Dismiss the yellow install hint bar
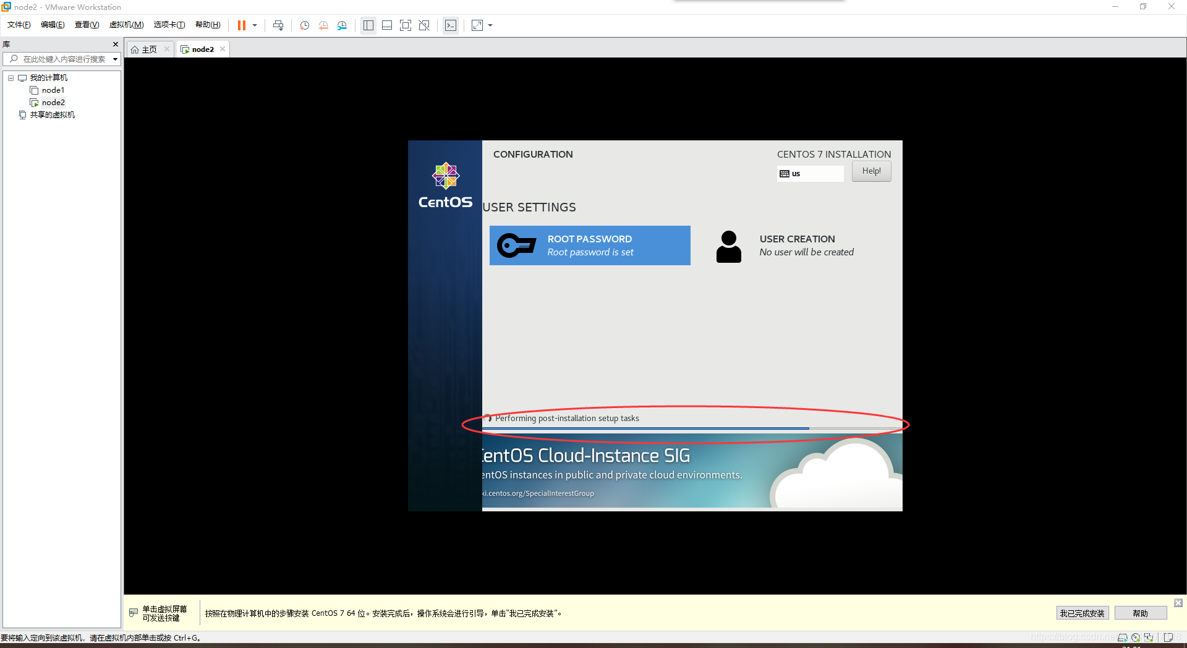The height and width of the screenshot is (648, 1187). [x=1178, y=603]
